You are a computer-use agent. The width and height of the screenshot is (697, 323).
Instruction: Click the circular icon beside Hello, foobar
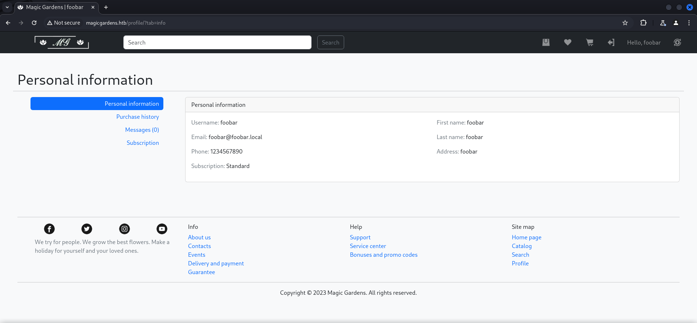(677, 42)
